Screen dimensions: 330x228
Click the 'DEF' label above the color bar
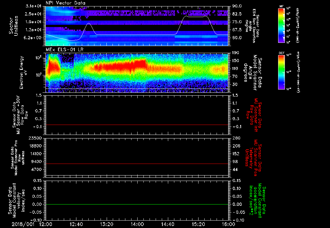point(282,53)
